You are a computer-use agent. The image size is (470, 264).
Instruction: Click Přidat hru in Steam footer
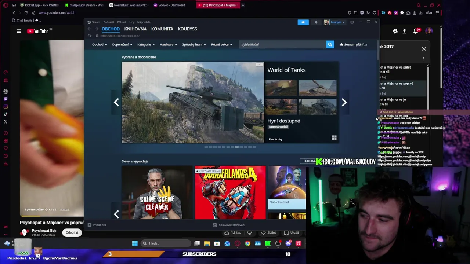tap(97, 225)
